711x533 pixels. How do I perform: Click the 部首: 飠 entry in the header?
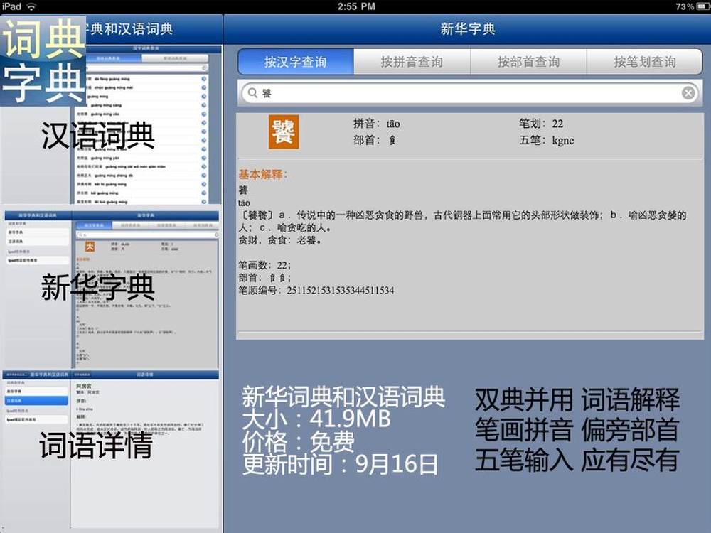coord(375,140)
